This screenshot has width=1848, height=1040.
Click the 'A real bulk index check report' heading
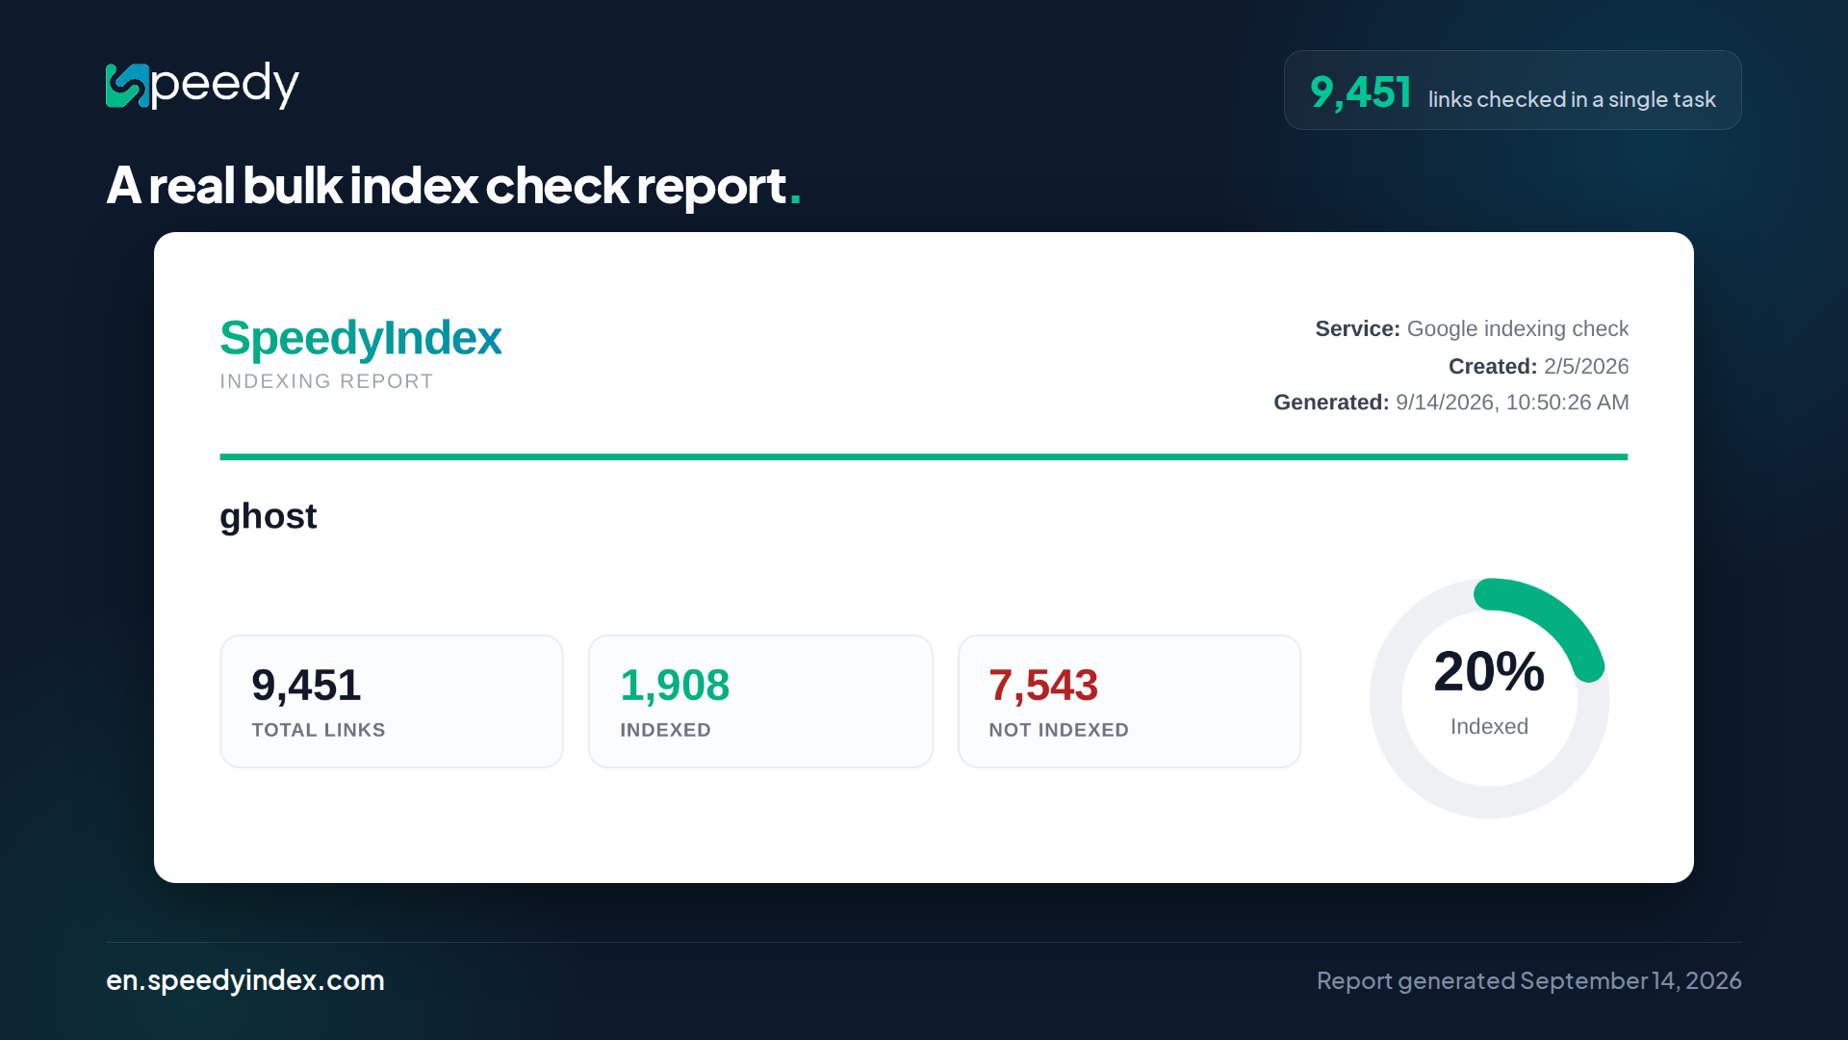[453, 185]
